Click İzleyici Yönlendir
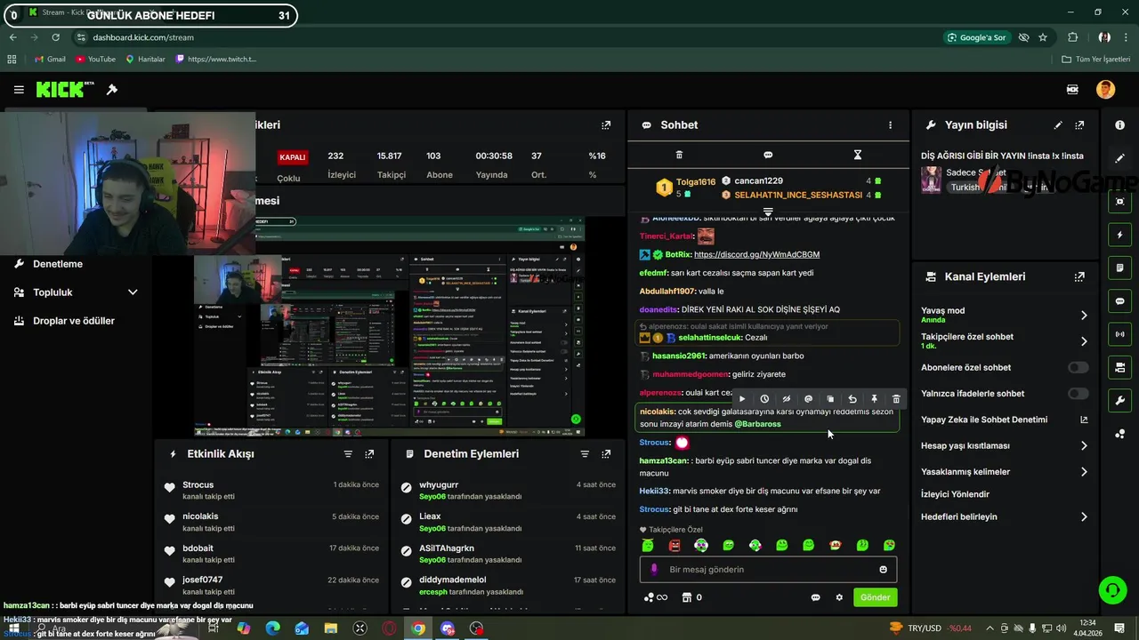 (955, 494)
